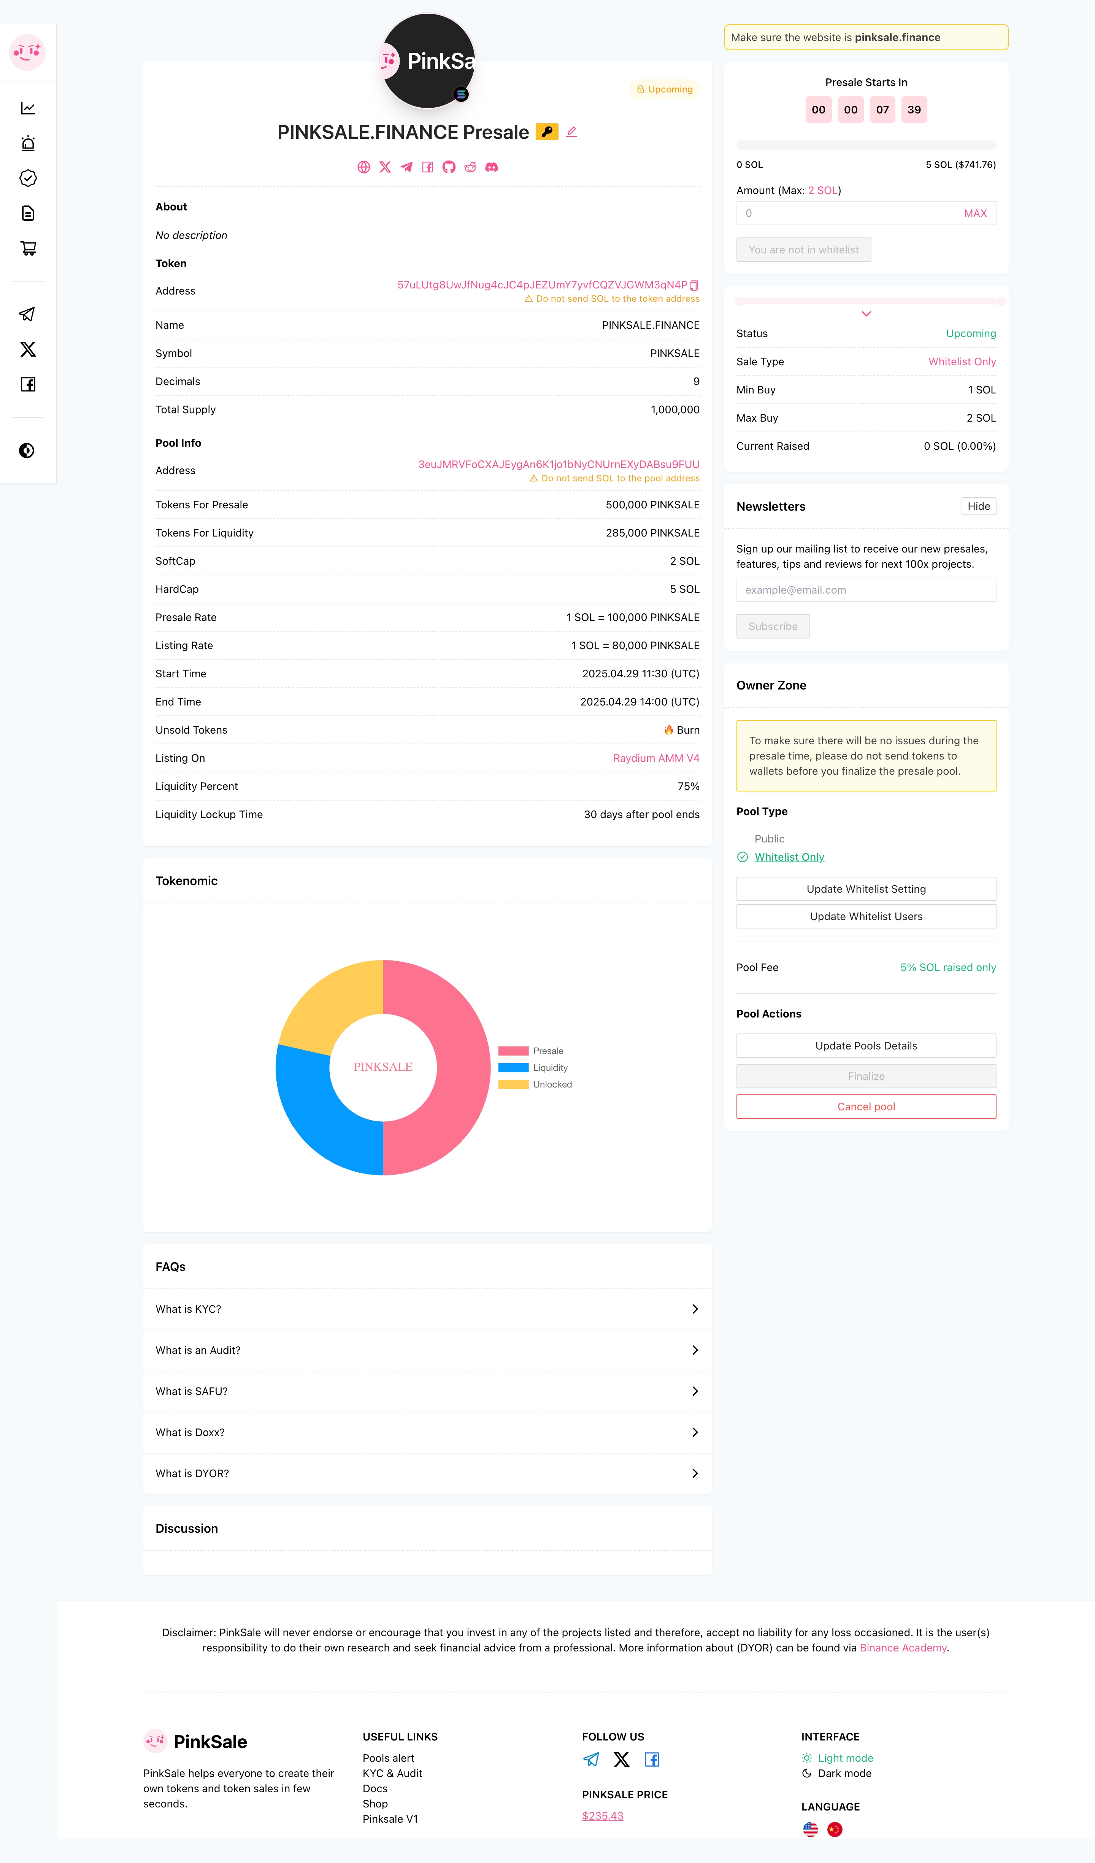Click the PinkSale logo in sidebar
Image resolution: width=1095 pixels, height=1863 pixels.
(27, 53)
